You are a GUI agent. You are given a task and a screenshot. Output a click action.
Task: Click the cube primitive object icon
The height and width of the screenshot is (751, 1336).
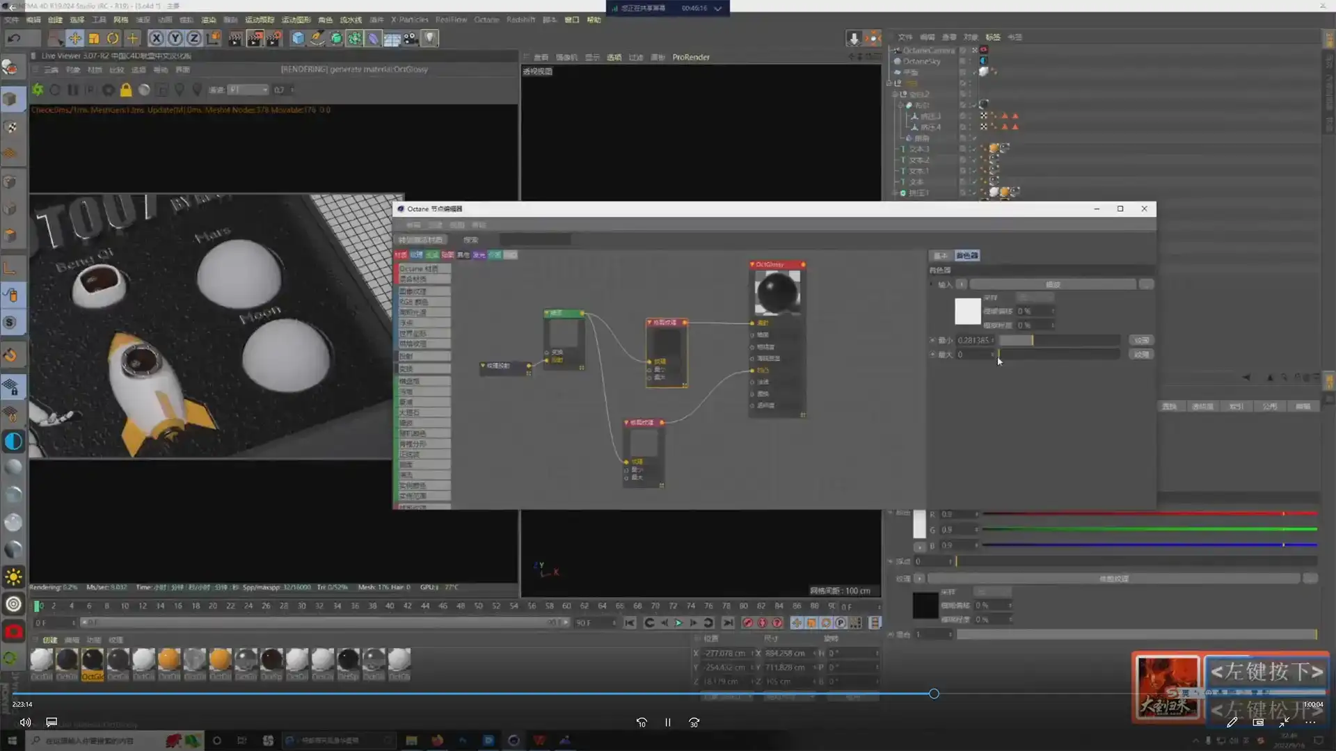(298, 38)
